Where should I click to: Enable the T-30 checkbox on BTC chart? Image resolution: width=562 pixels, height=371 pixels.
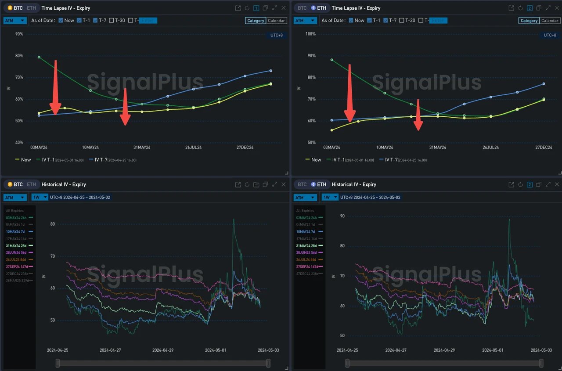[x=112, y=20]
